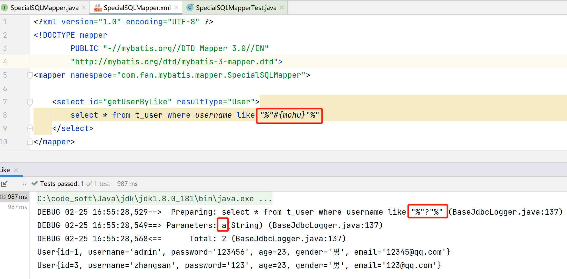Click the 'Parameters:' console text
This screenshot has width=567, height=279.
click(192, 225)
